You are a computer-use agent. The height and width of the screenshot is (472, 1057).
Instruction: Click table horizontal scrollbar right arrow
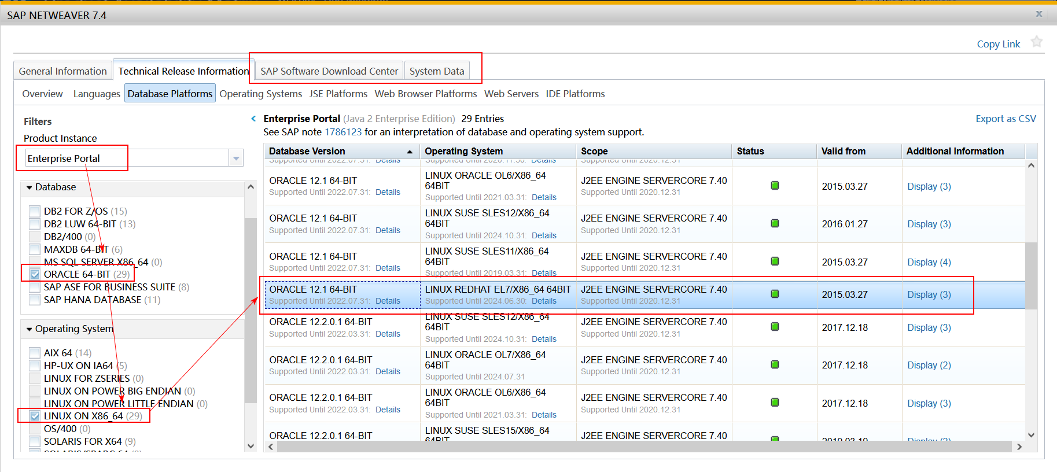tap(1019, 447)
